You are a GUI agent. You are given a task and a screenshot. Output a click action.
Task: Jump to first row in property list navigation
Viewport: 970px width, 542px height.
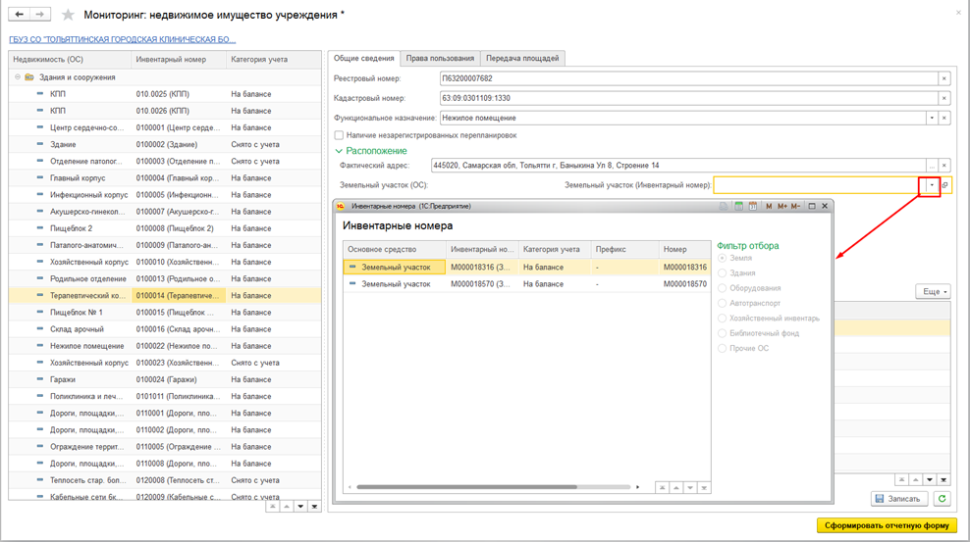coord(272,507)
